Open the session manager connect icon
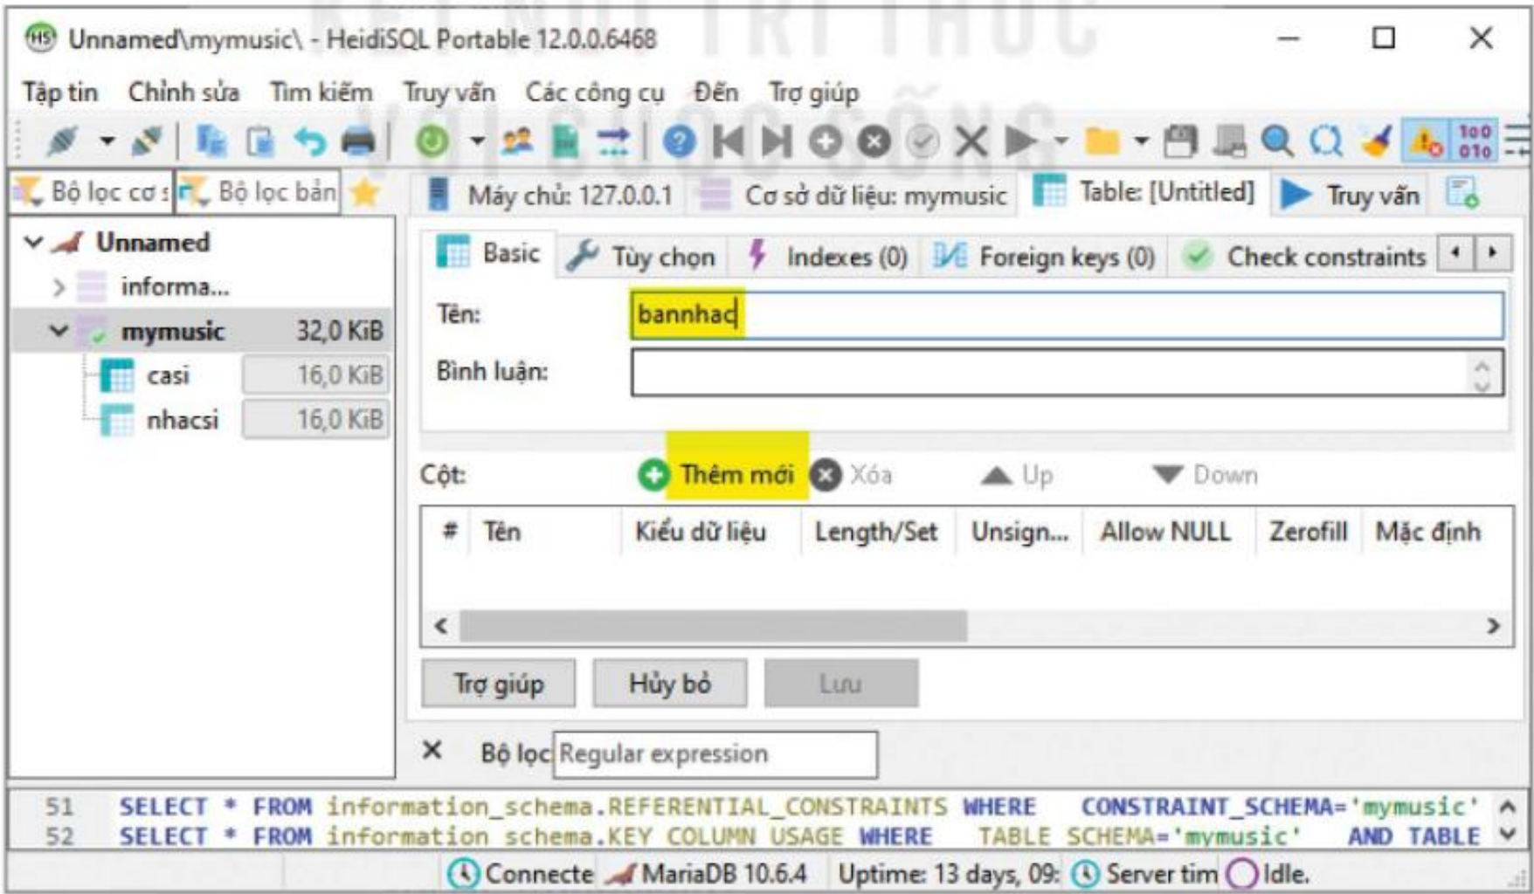 (63, 140)
